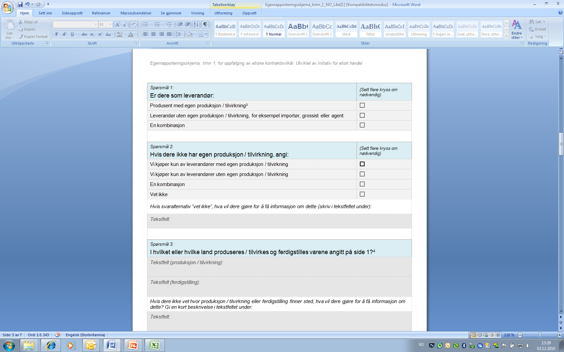This screenshot has width=564, height=352.
Task: Increase font size with large A button
Action: pos(117,24)
